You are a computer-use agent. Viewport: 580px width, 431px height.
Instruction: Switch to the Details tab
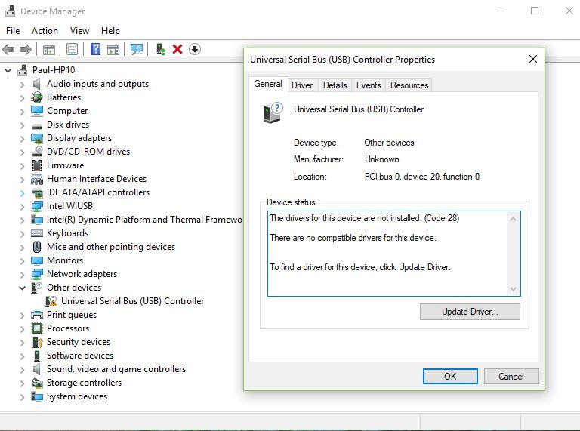click(x=335, y=85)
